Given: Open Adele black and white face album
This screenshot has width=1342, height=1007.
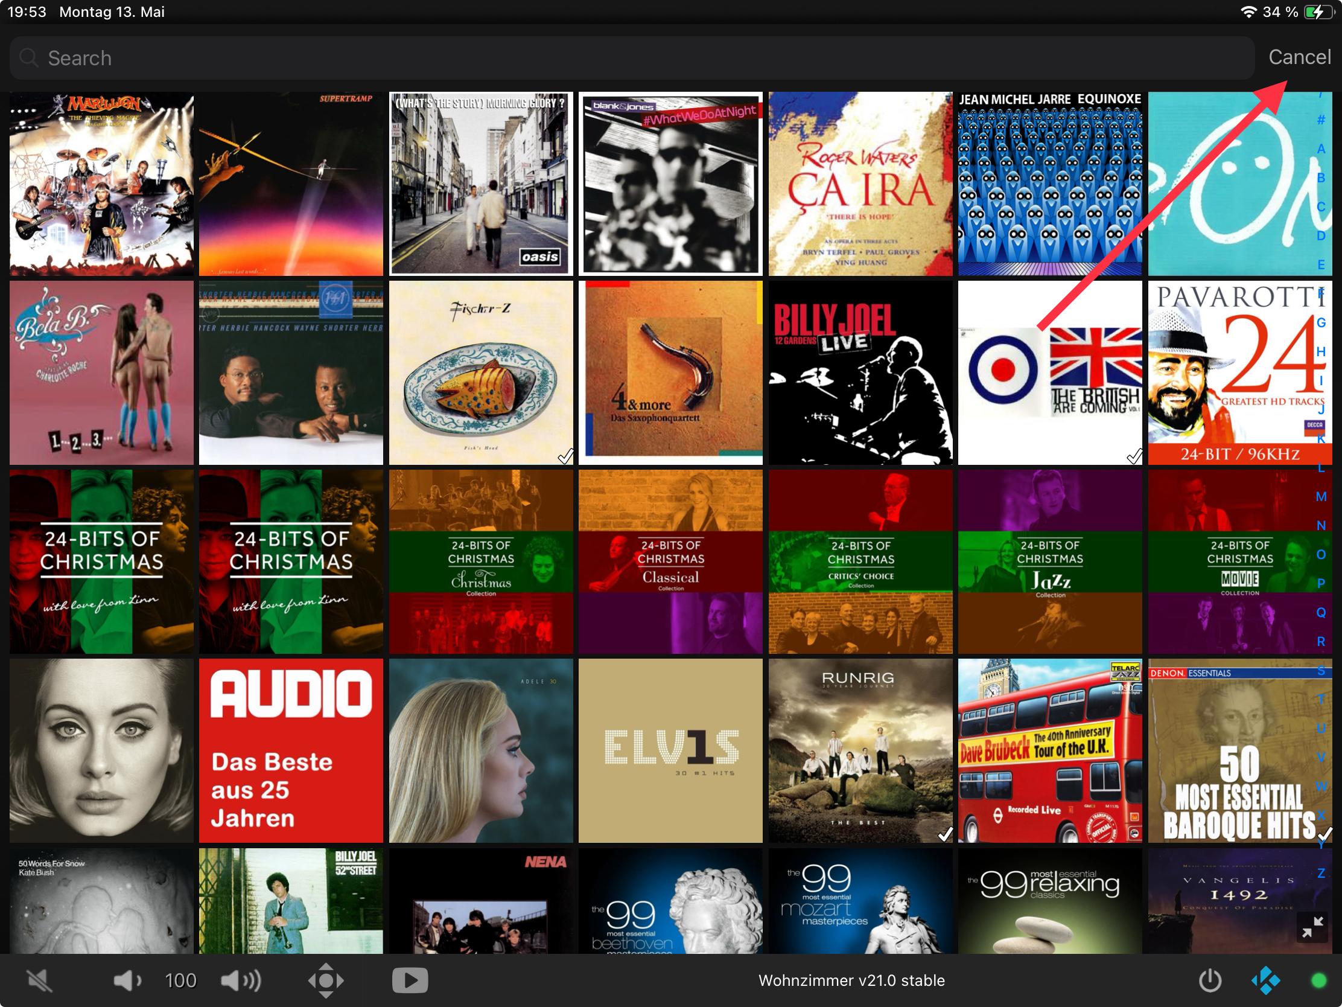Looking at the screenshot, I should click(x=101, y=751).
